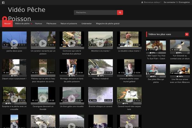Screen dimensions: 192x128
Task: Open 'Un thon gobe une mouette' title link
Action: point(72,107)
